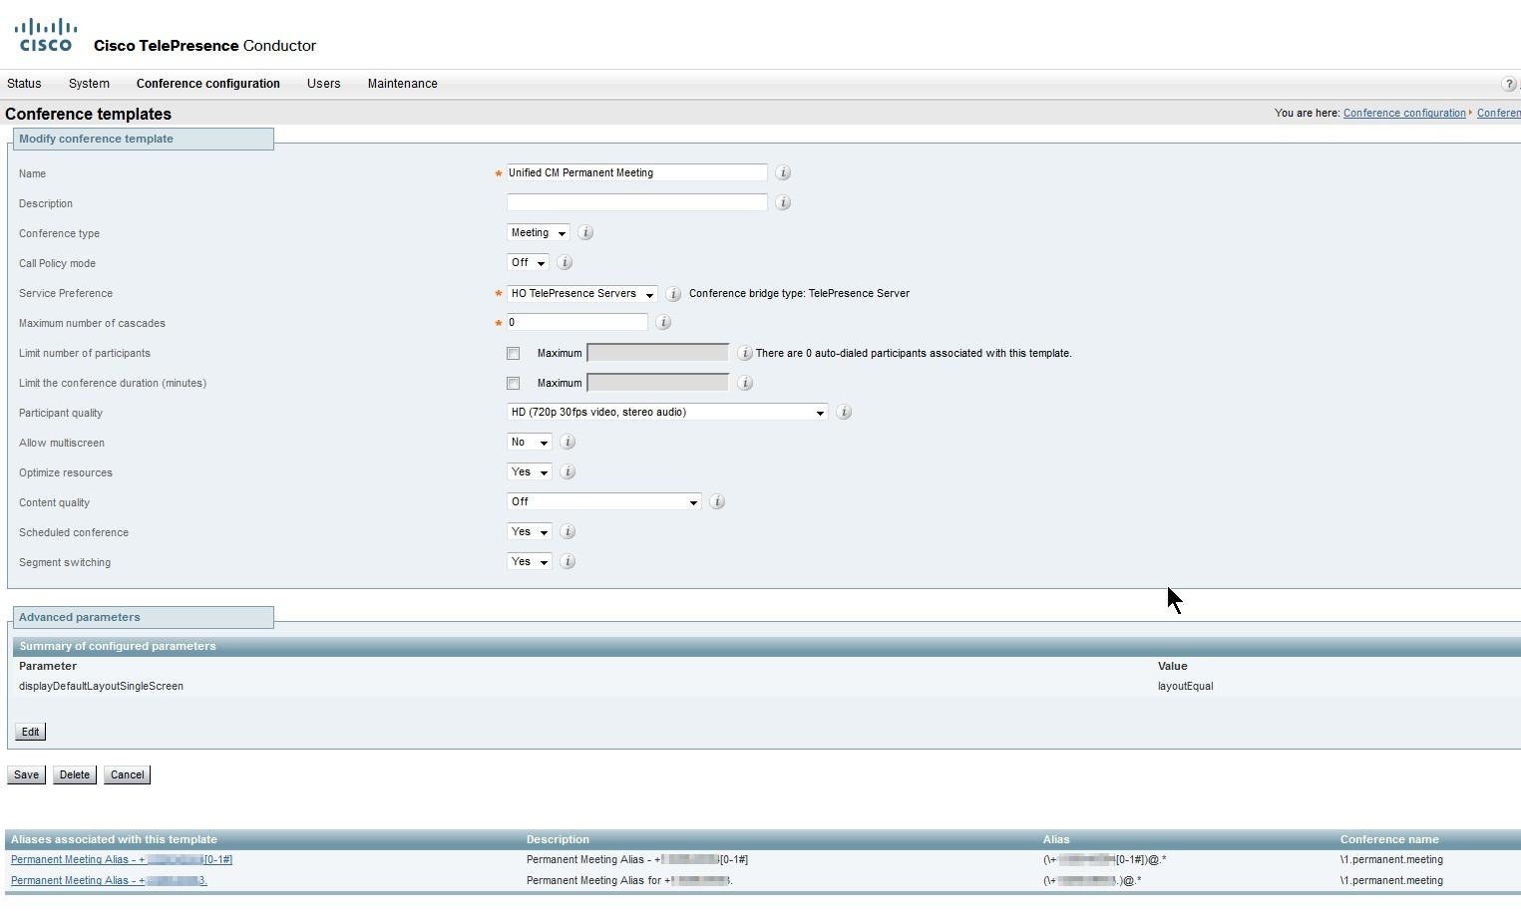This screenshot has height=920, width=1521.
Task: Open the Scheduled conference dropdown
Action: point(530,532)
